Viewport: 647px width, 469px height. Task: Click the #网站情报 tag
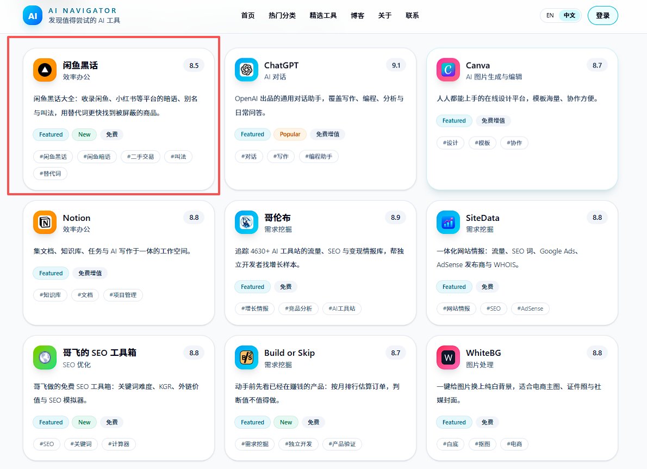(x=456, y=308)
